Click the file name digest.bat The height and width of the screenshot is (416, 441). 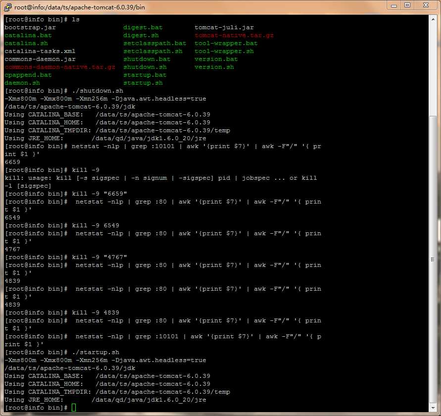(143, 27)
